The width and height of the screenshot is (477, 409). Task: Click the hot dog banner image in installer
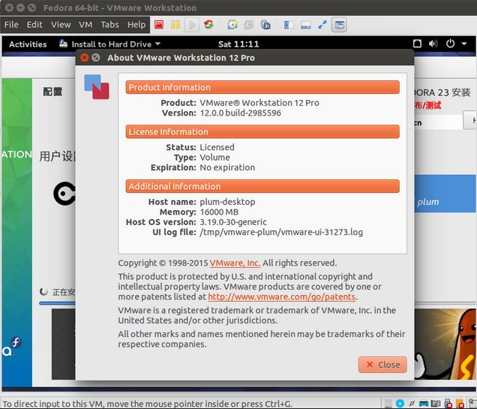click(445, 344)
